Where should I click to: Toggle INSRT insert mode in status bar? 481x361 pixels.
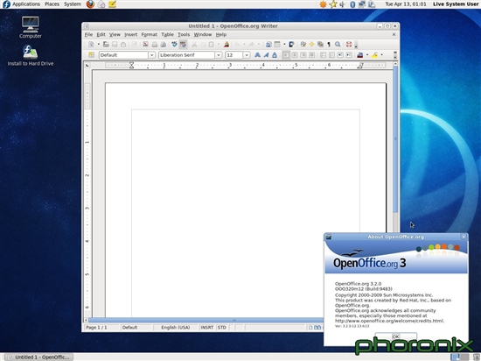coord(207,328)
